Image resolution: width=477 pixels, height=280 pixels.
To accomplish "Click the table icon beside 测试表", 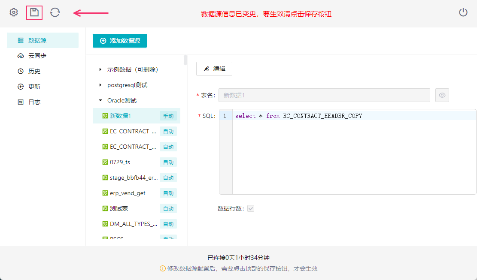I will pos(105,209).
